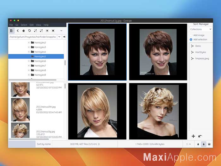The height and width of the screenshot is (166, 221).
Task: Click the path entry field
Action: click(x=33, y=37)
